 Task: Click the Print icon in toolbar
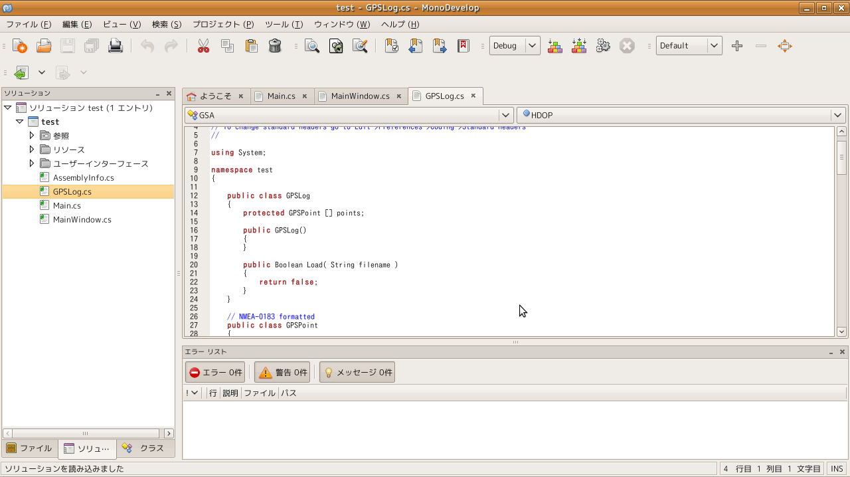116,46
